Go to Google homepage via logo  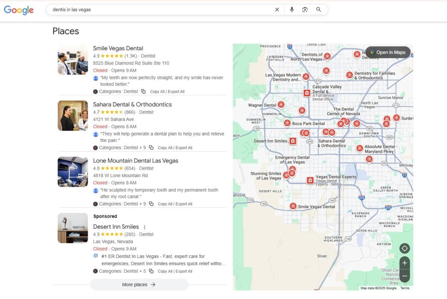[x=19, y=10]
